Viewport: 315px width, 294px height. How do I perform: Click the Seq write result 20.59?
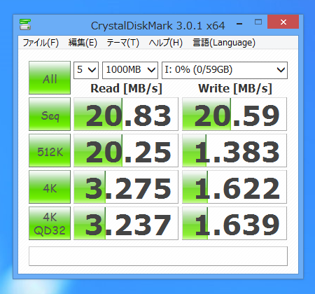pos(234,114)
